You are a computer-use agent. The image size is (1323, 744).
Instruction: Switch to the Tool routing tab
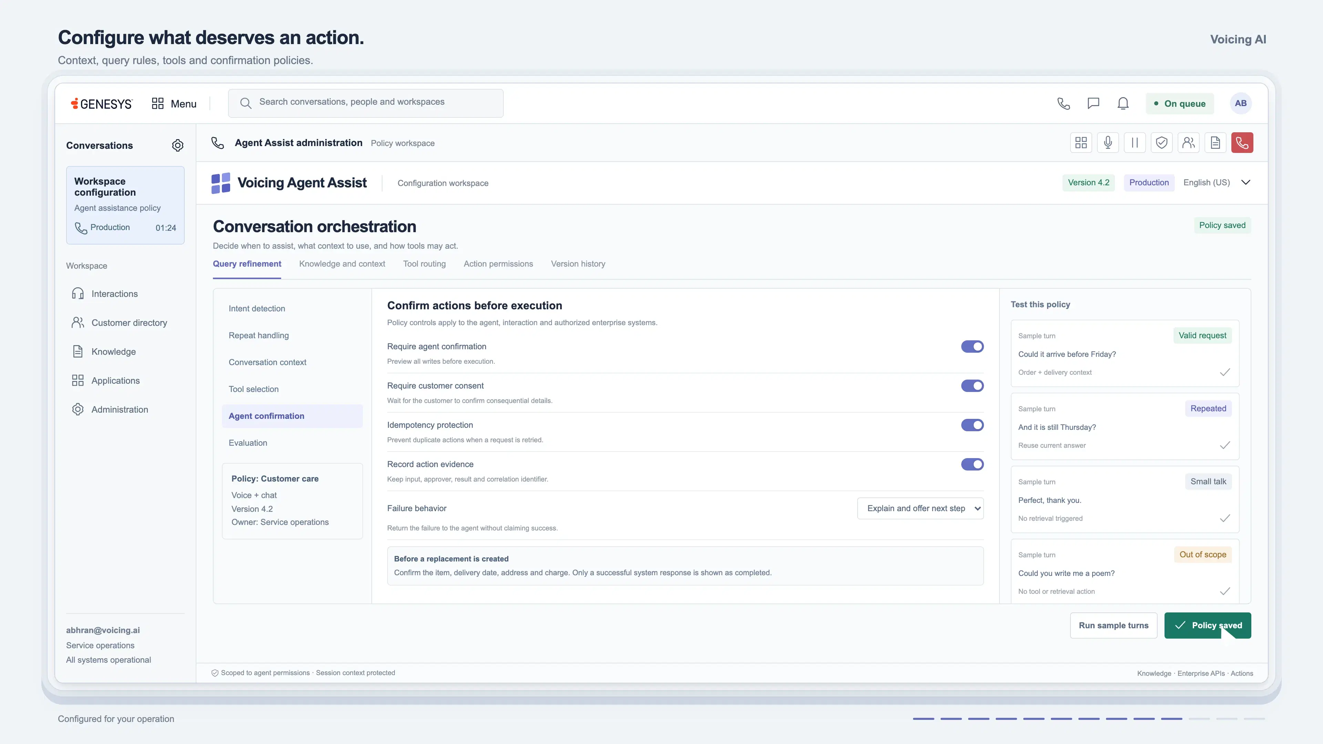point(424,264)
